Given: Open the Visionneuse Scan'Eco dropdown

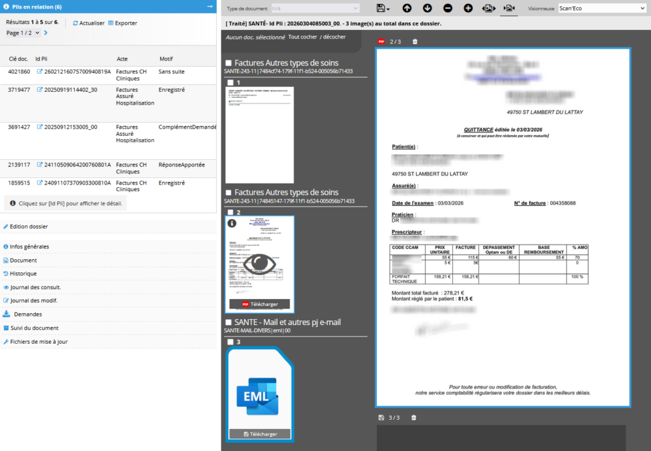Looking at the screenshot, I should tap(601, 8).
